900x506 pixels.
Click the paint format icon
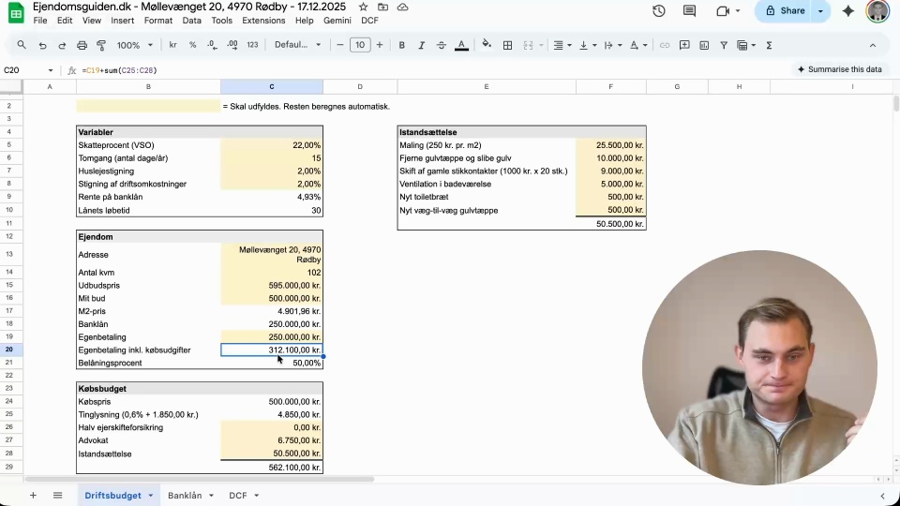pos(101,45)
